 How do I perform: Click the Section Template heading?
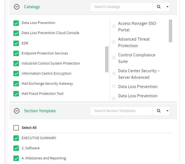point(40,111)
